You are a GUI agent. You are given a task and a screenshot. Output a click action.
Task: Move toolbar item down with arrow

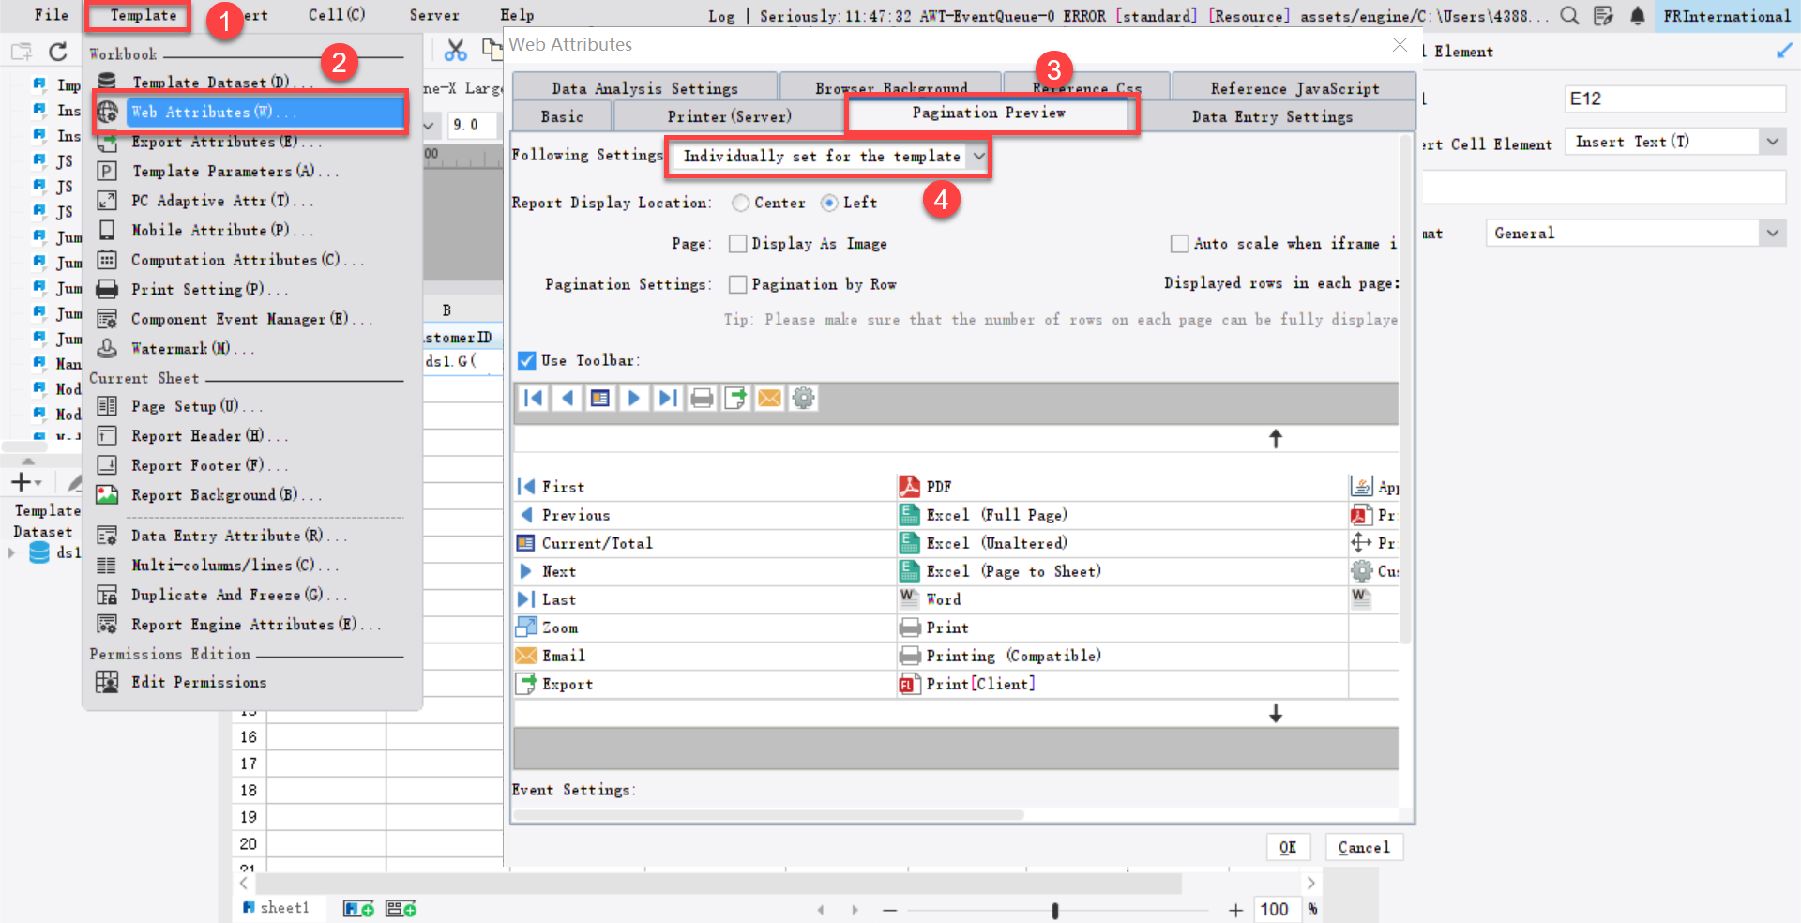(x=1276, y=713)
